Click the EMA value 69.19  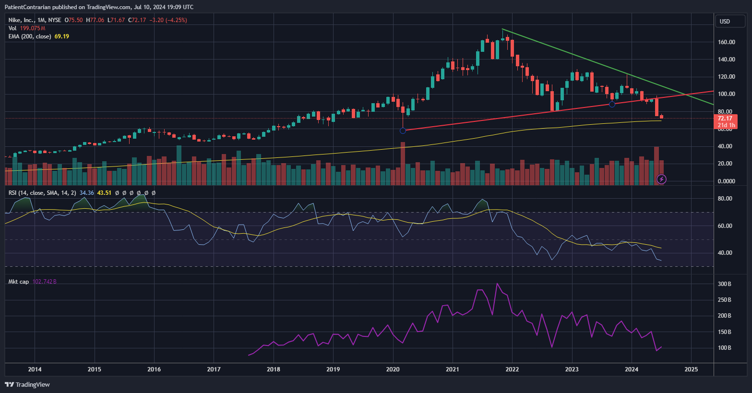pyautogui.click(x=62, y=36)
